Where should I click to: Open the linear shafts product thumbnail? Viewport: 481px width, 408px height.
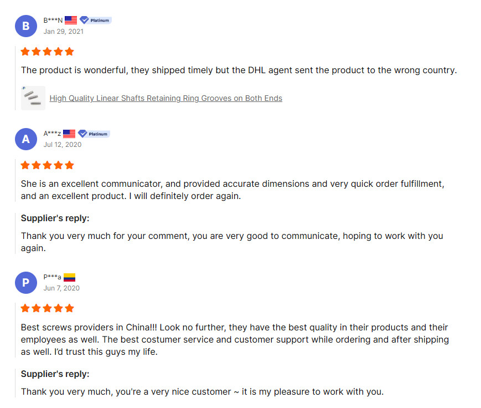(33, 98)
